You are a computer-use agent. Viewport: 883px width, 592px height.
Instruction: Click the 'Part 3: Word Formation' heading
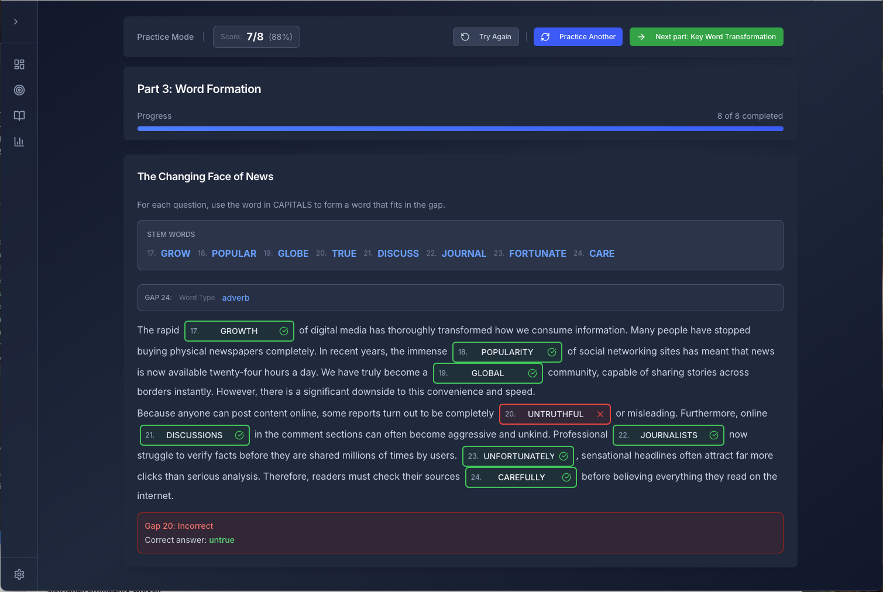click(x=199, y=89)
